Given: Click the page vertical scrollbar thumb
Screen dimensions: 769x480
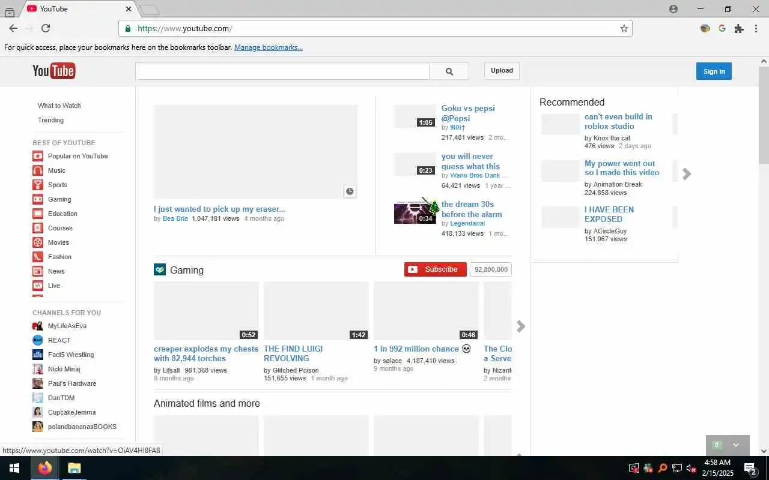Looking at the screenshot, I should [x=764, y=114].
